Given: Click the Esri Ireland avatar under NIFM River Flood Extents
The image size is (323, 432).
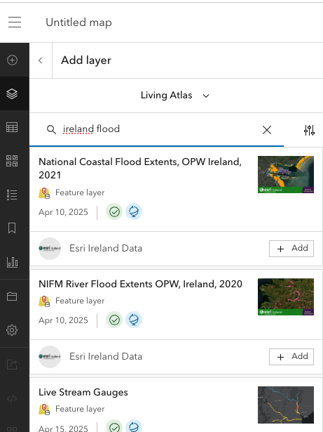Looking at the screenshot, I should click(50, 357).
